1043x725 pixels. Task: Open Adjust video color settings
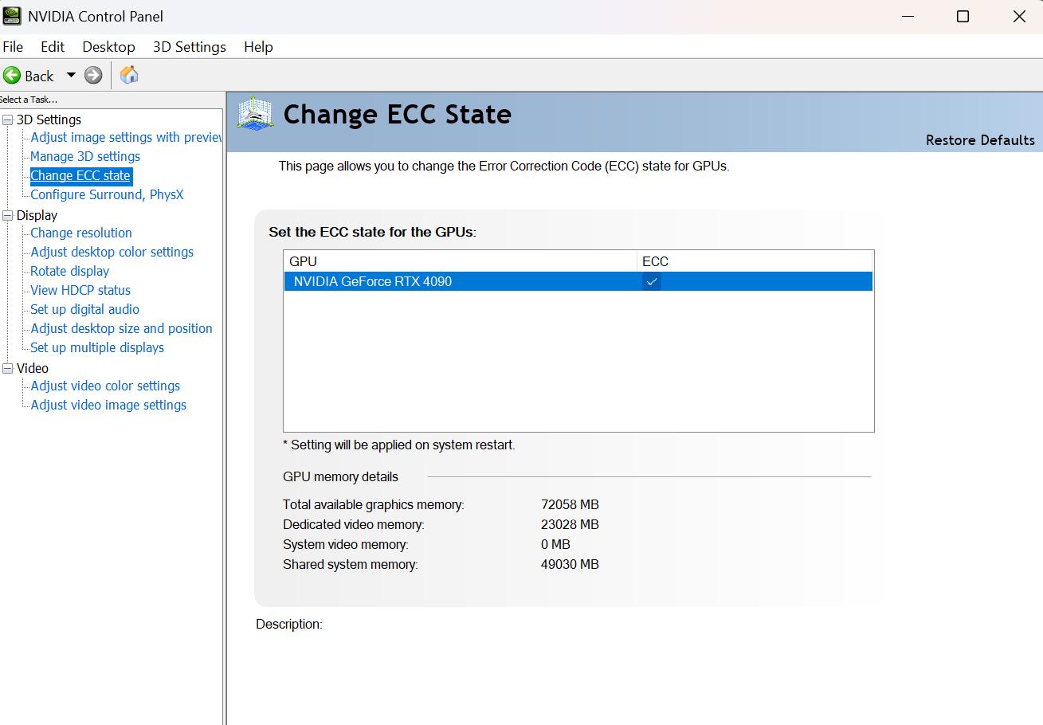point(105,386)
